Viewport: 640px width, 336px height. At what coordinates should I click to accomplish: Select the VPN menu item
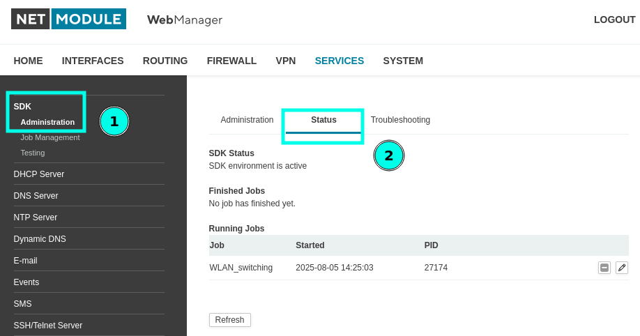285,61
